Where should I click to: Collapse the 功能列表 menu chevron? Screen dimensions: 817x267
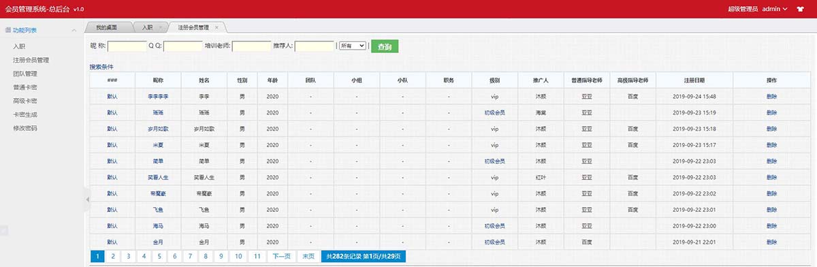point(74,30)
